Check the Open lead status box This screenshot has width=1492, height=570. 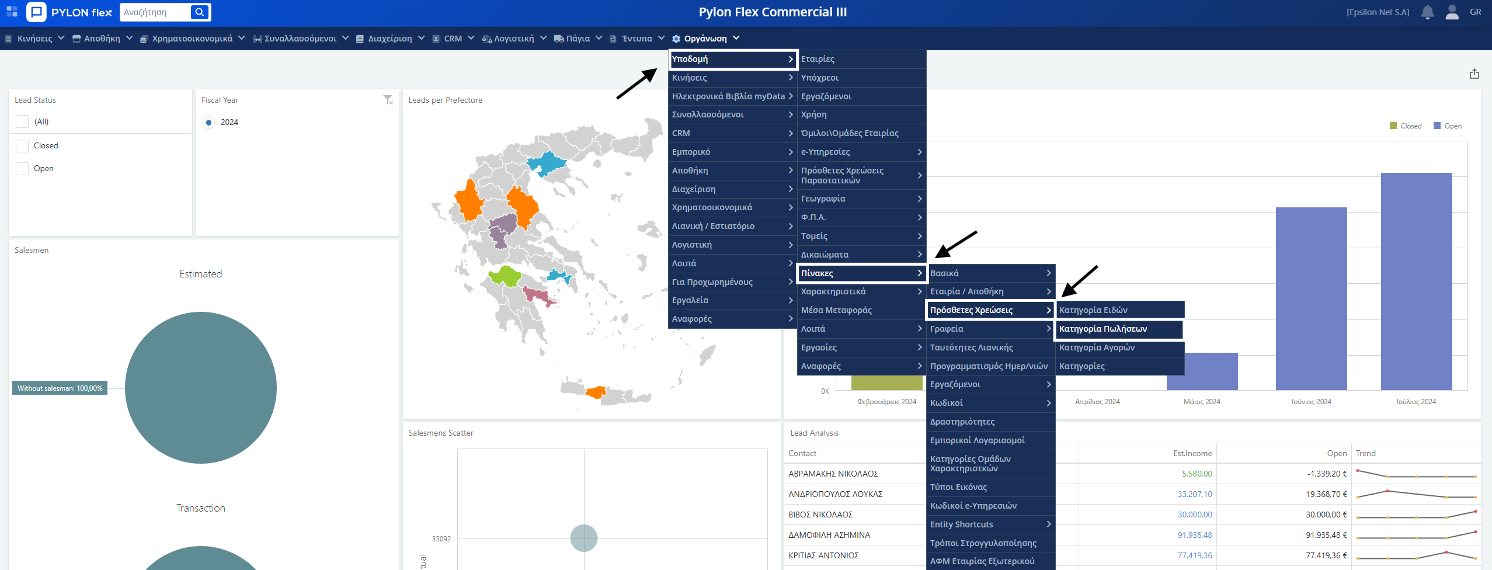(22, 168)
